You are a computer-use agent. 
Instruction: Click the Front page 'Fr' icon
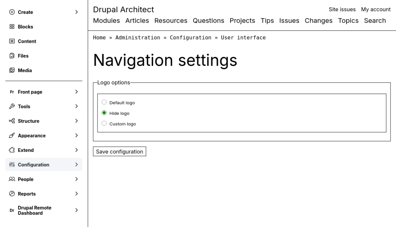click(12, 92)
